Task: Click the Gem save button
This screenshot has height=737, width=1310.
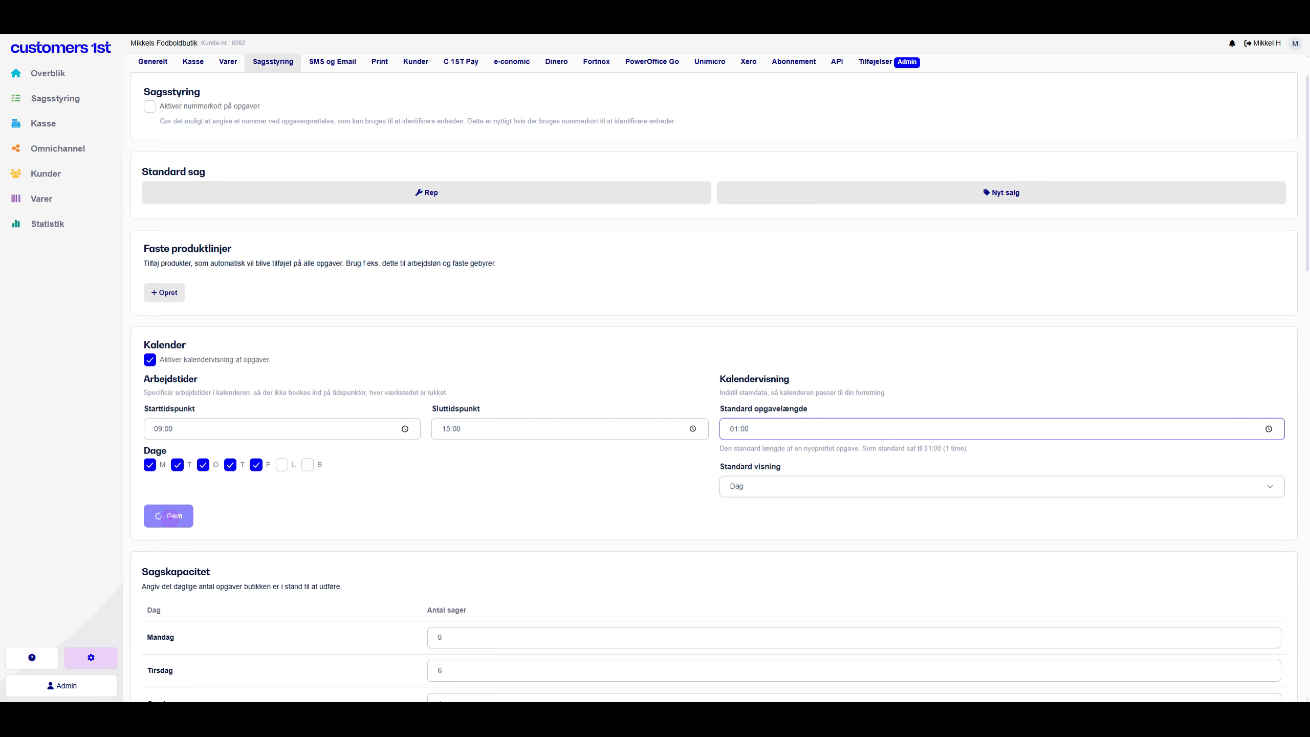Action: 168,516
